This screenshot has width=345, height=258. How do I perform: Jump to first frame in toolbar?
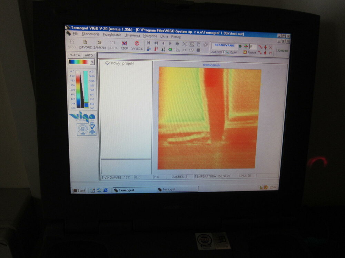point(148,43)
